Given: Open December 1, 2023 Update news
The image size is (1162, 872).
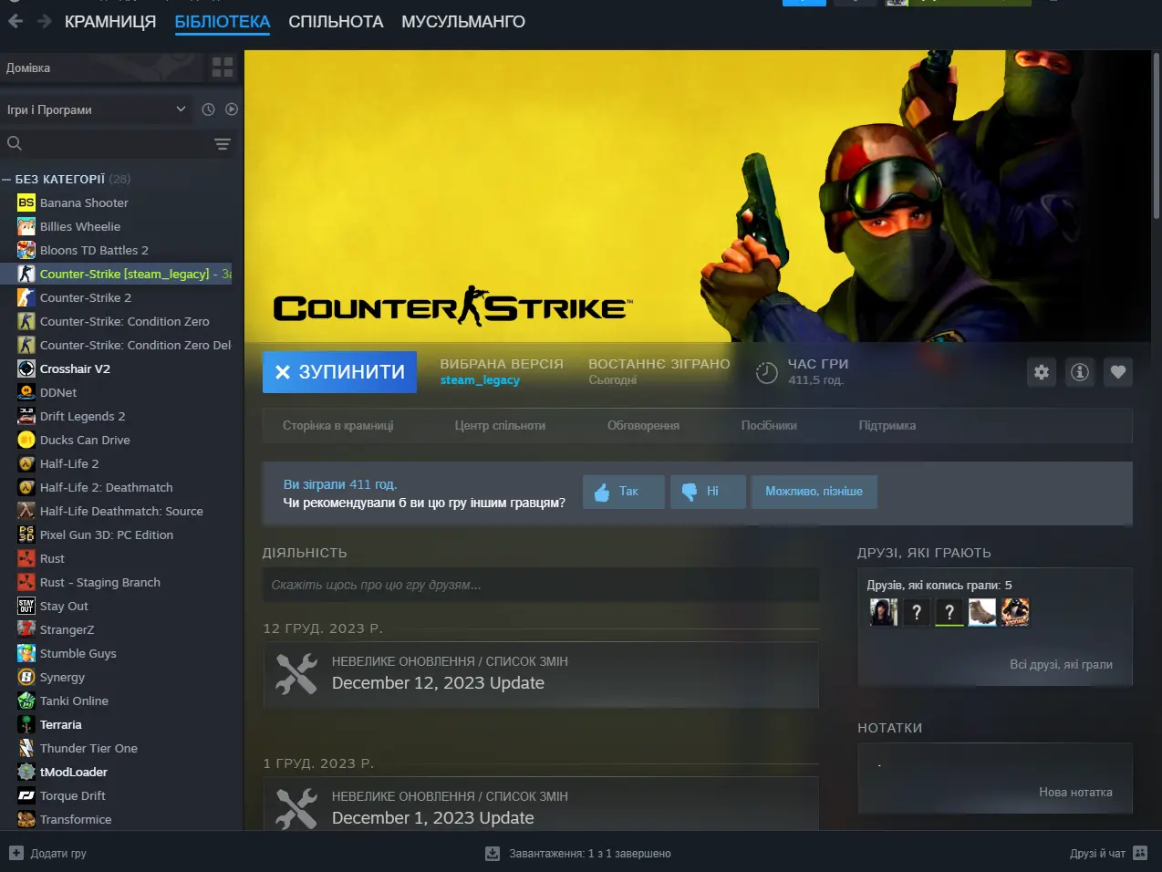Looking at the screenshot, I should pos(433,818).
